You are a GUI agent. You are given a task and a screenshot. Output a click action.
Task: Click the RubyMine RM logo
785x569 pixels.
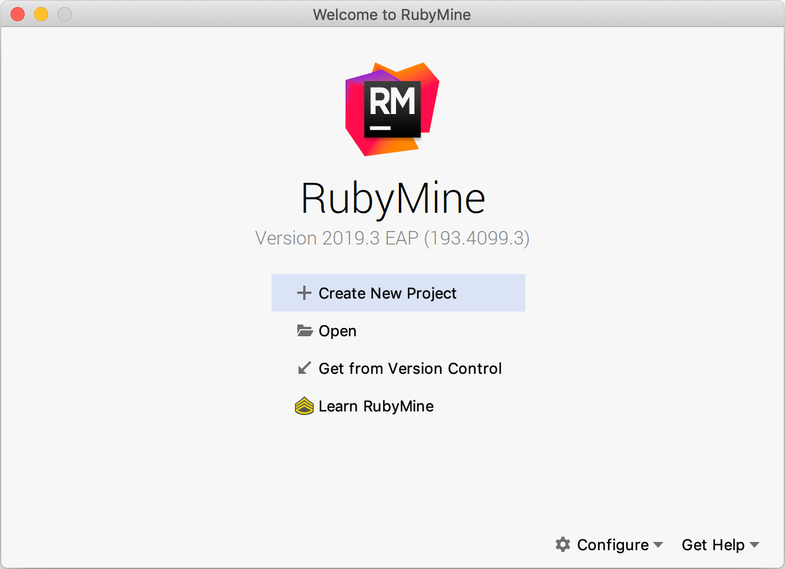(392, 109)
